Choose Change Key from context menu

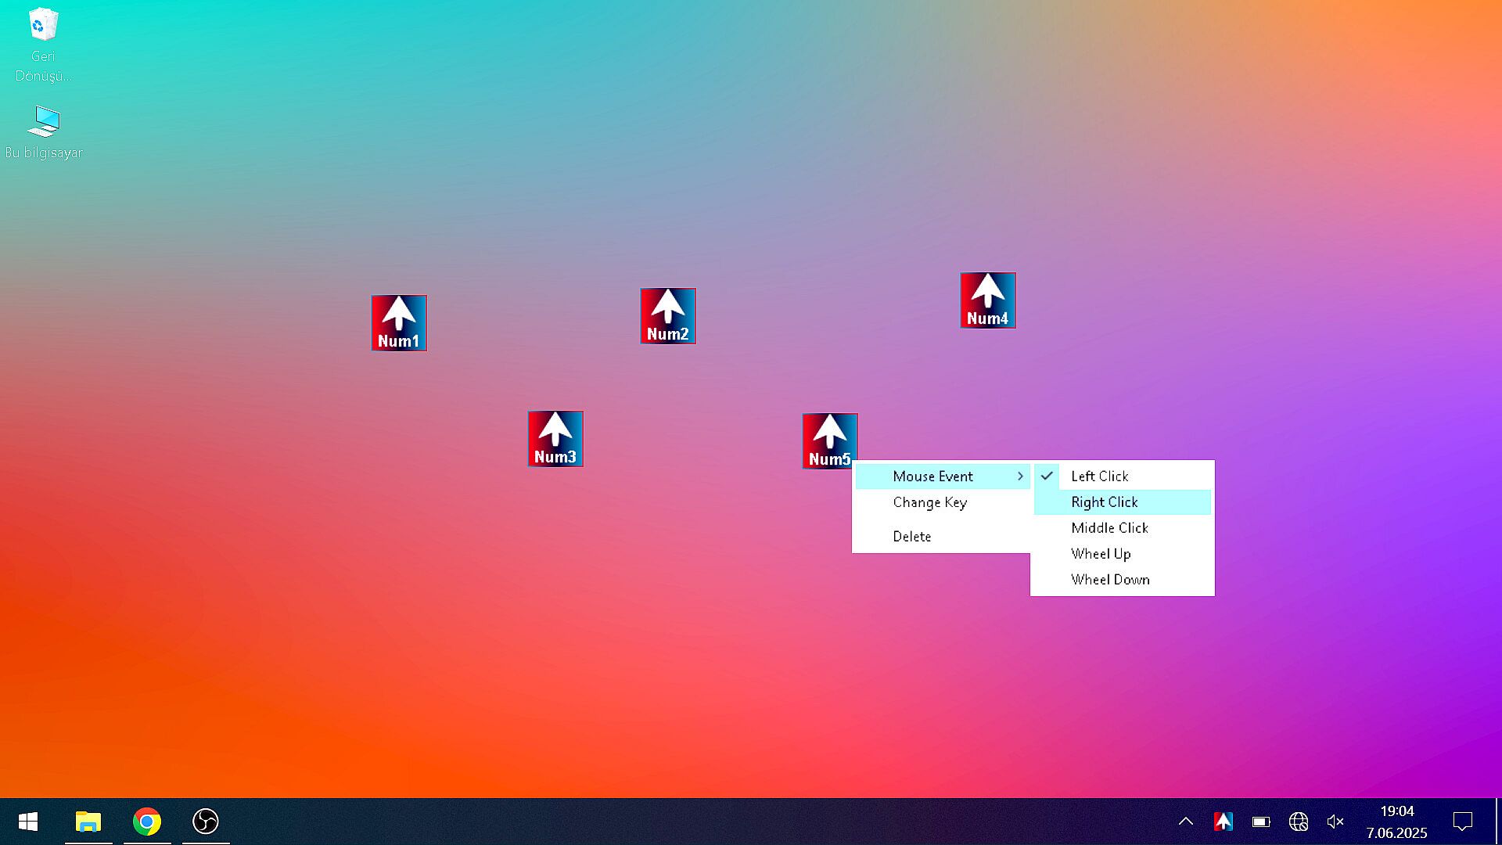pos(929,502)
